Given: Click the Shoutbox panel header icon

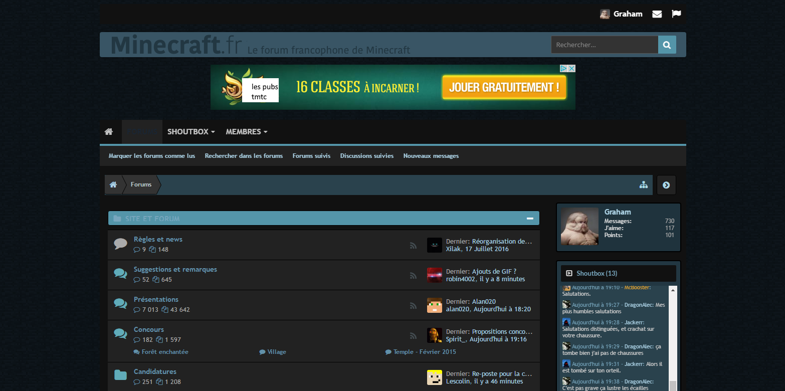Looking at the screenshot, I should tap(569, 273).
